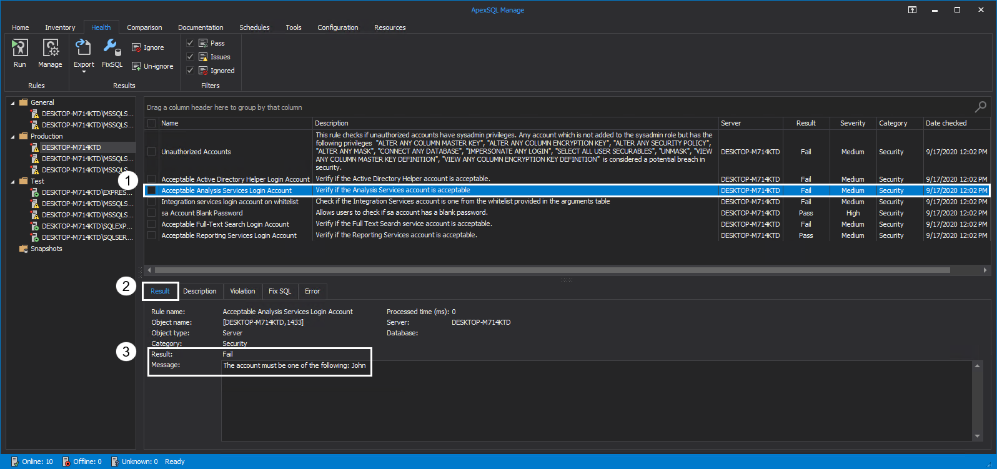This screenshot has width=997, height=469.
Task: Switch to the Violation details tab
Action: pos(242,292)
